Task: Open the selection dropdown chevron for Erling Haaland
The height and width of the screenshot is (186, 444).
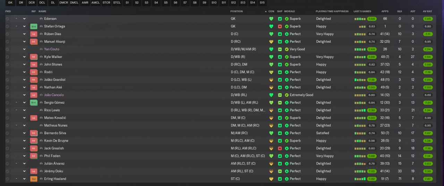Action: [24, 179]
